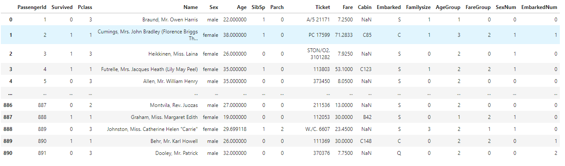Image resolution: width=565 pixels, height=166 pixels.
Task: Click ticket value 112053
Action: pos(322,117)
